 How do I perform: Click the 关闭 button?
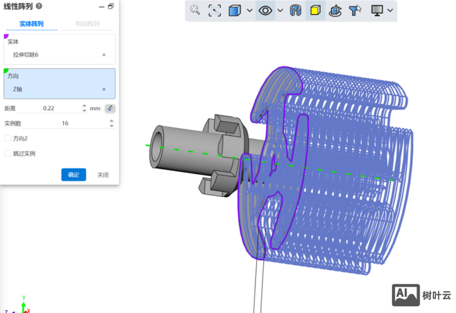click(x=103, y=175)
